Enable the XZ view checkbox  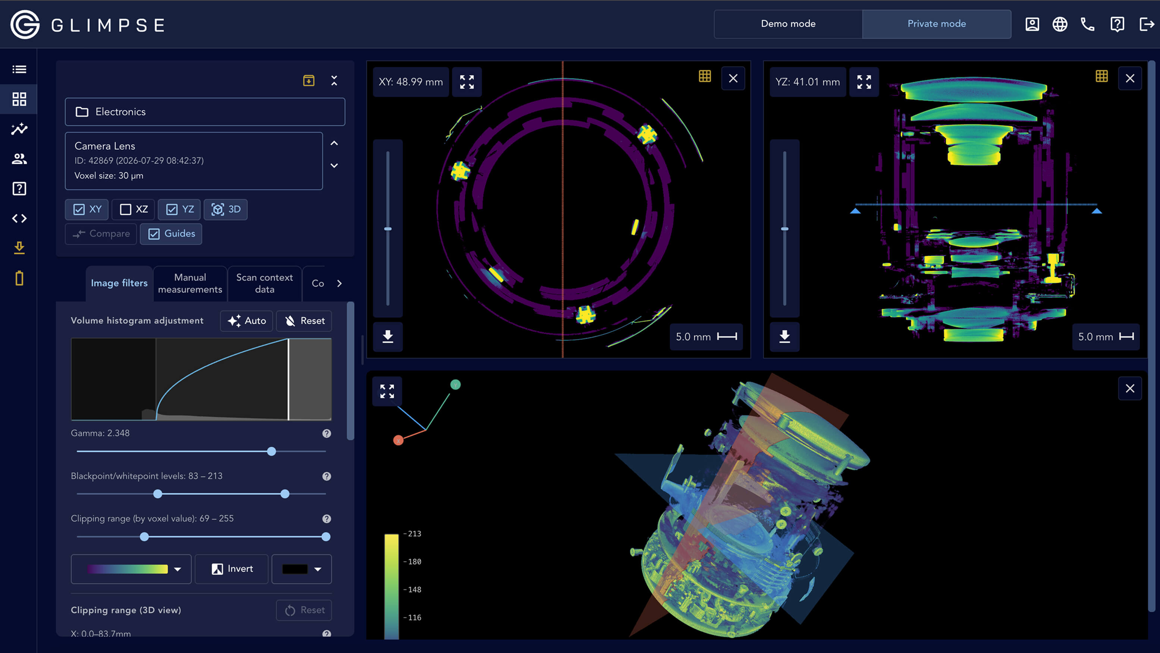pos(133,209)
